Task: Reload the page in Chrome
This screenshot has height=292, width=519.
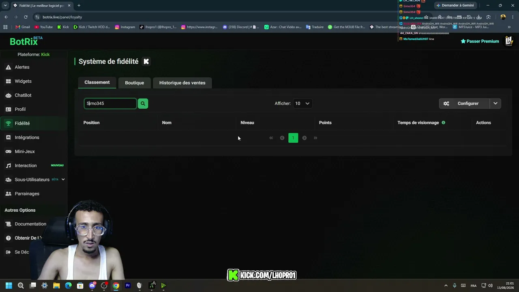Action: (26, 17)
